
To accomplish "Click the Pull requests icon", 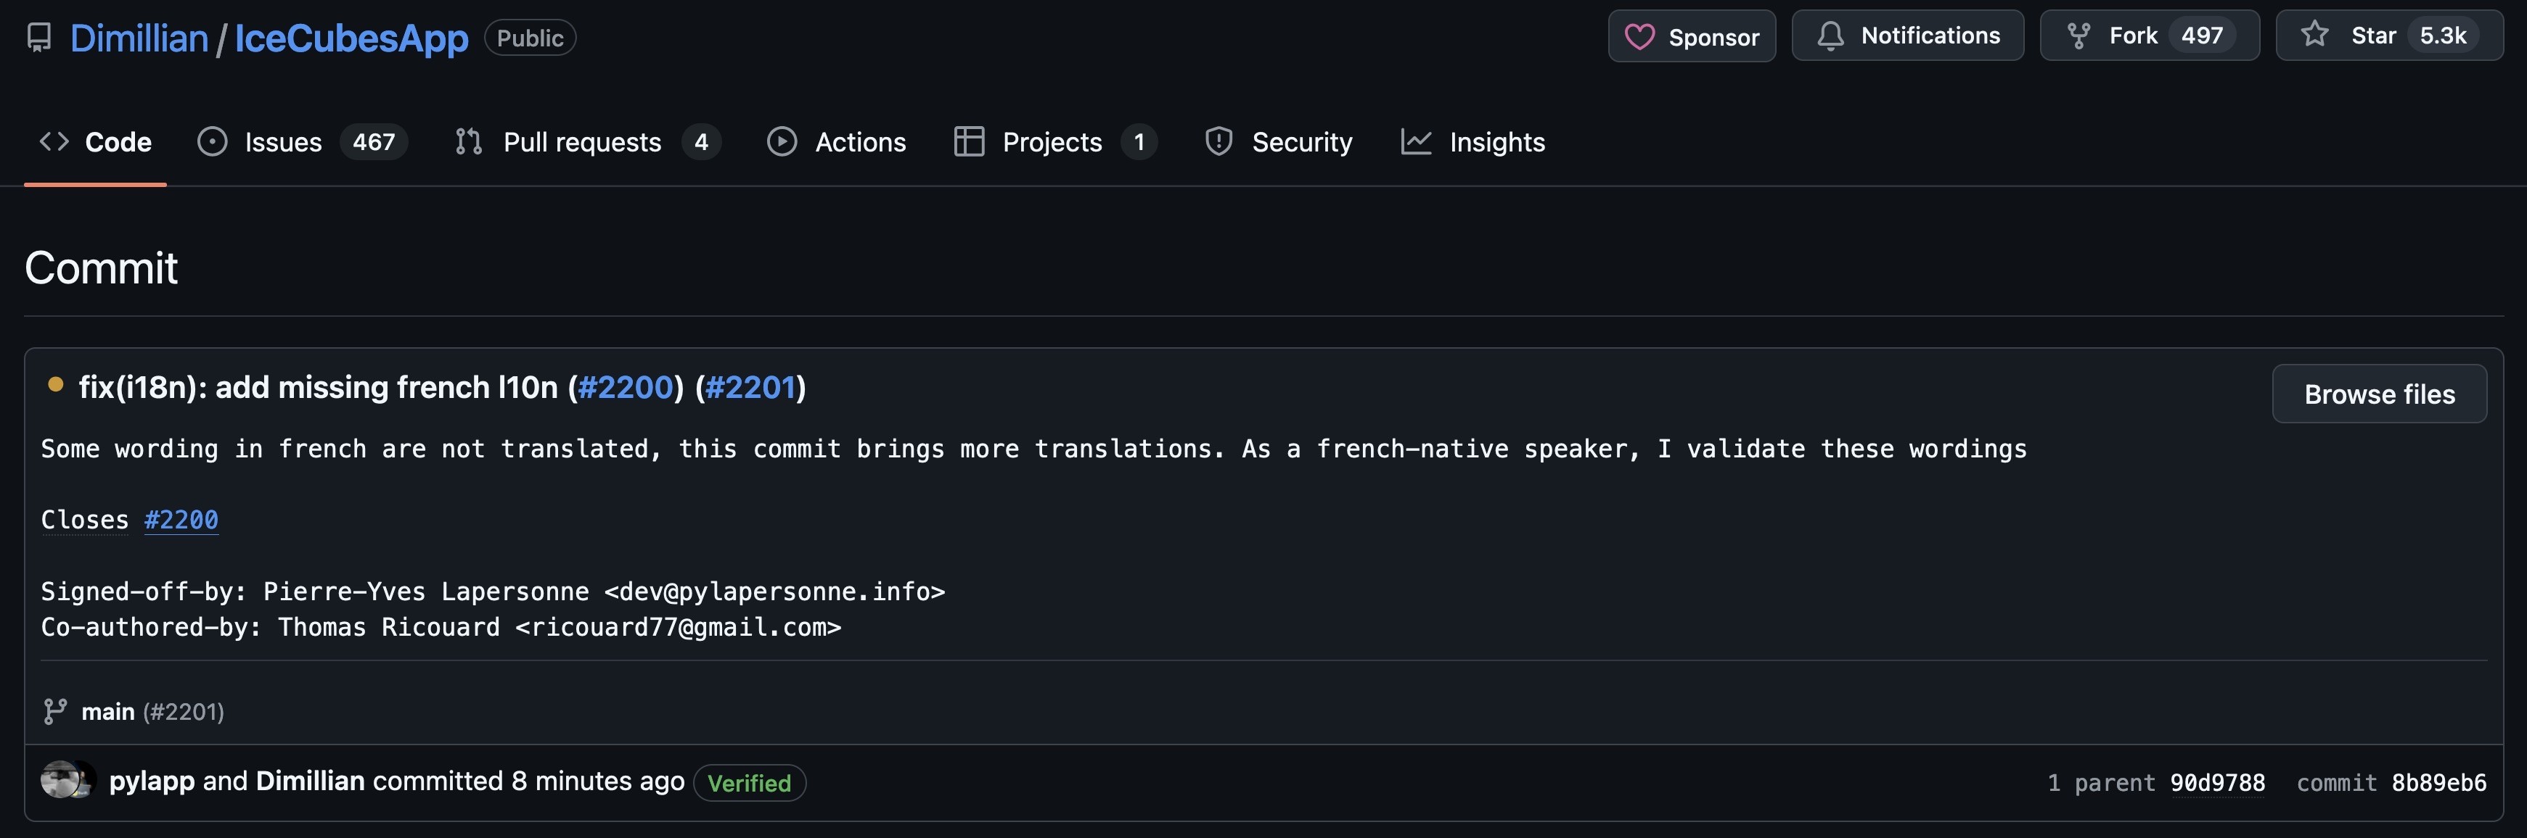I will [x=469, y=142].
